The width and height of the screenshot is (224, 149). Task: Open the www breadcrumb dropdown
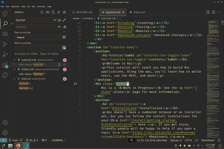76,18
